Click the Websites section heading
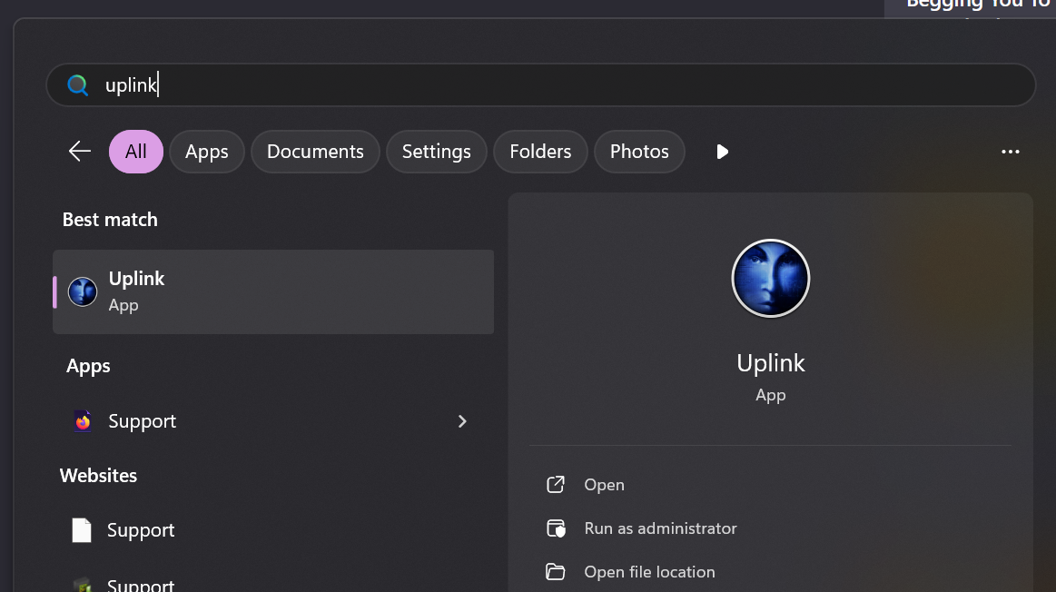The height and width of the screenshot is (592, 1056). (98, 476)
